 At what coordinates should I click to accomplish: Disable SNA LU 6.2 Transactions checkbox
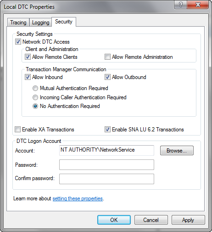pos(107,130)
